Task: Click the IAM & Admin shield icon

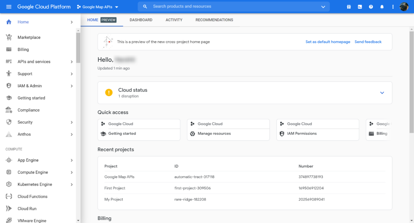Action: pyautogui.click(x=9, y=86)
